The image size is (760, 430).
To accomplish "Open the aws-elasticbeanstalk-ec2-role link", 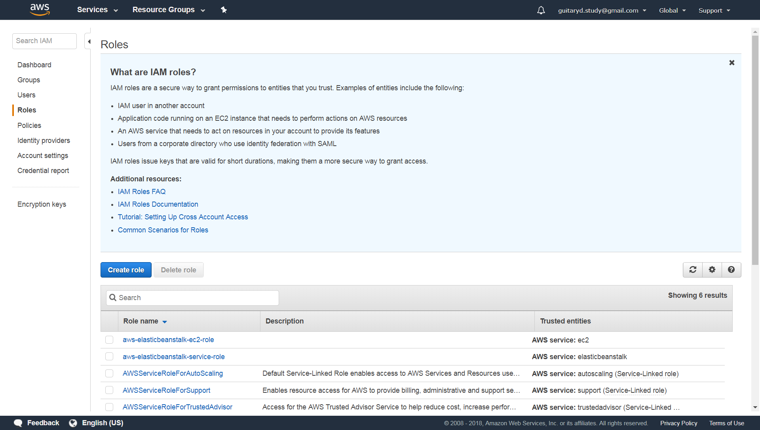I will [x=168, y=340].
